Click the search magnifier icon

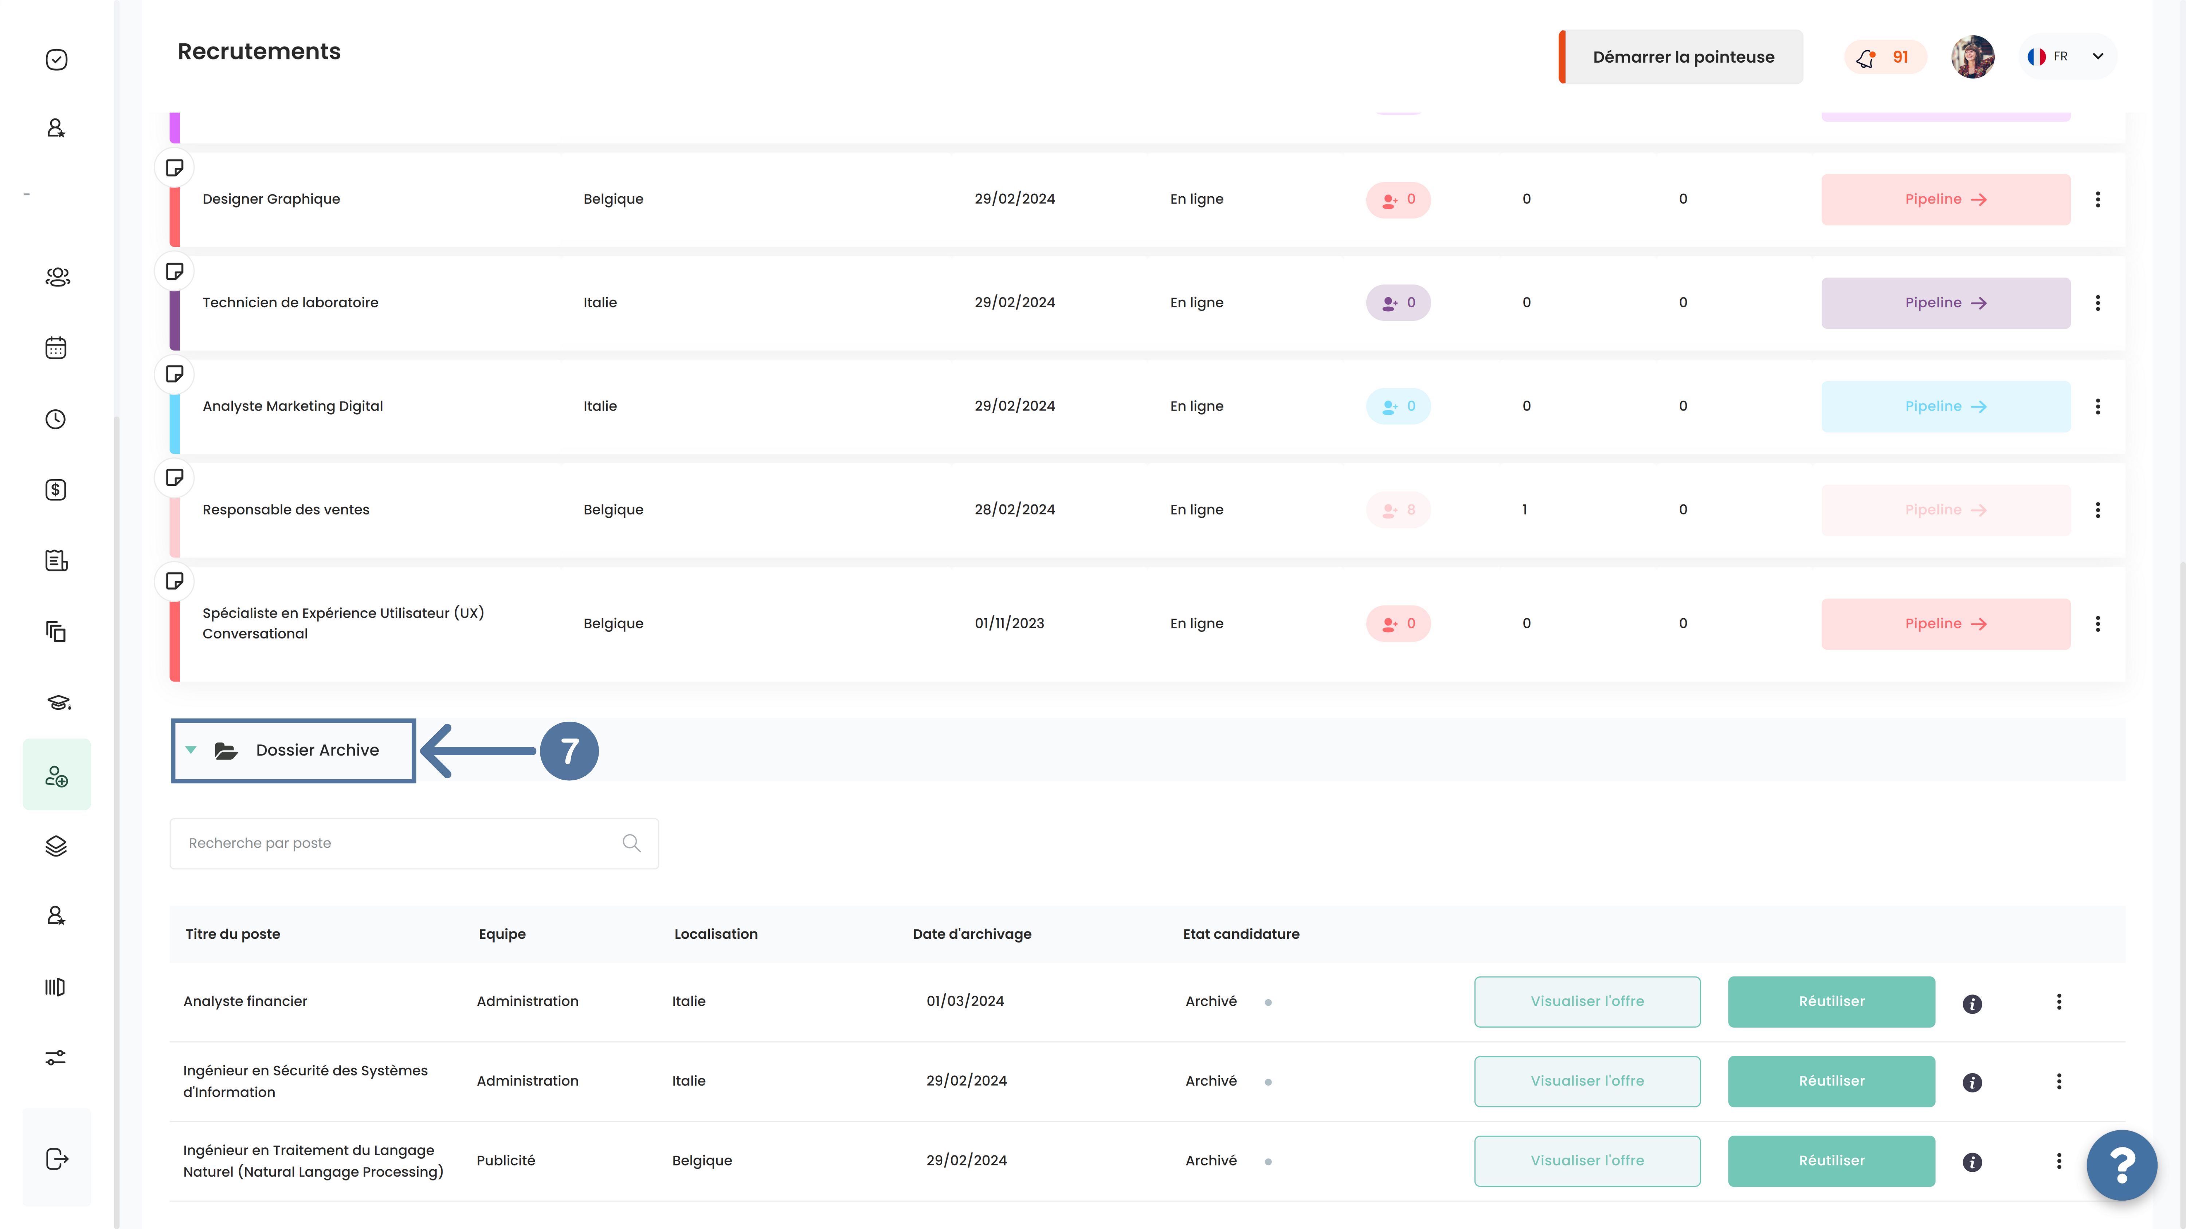coord(631,843)
